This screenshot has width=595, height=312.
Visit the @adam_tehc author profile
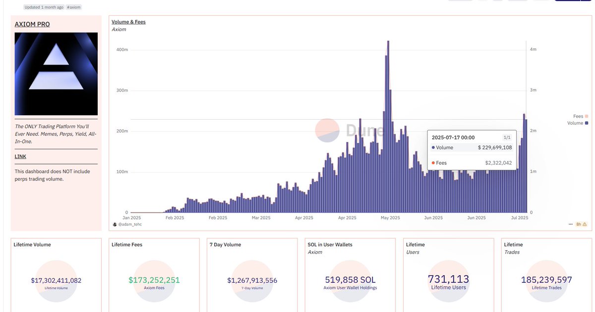129,224
